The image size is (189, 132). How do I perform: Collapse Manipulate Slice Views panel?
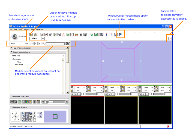pyautogui.click(x=39, y=96)
